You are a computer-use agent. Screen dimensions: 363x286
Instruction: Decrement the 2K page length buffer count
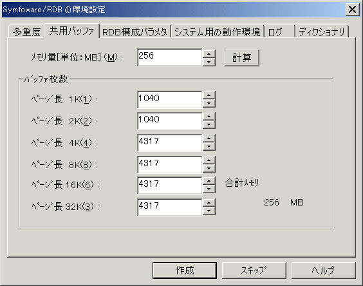(x=209, y=125)
